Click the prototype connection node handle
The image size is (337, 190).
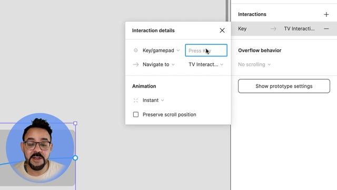point(75,158)
